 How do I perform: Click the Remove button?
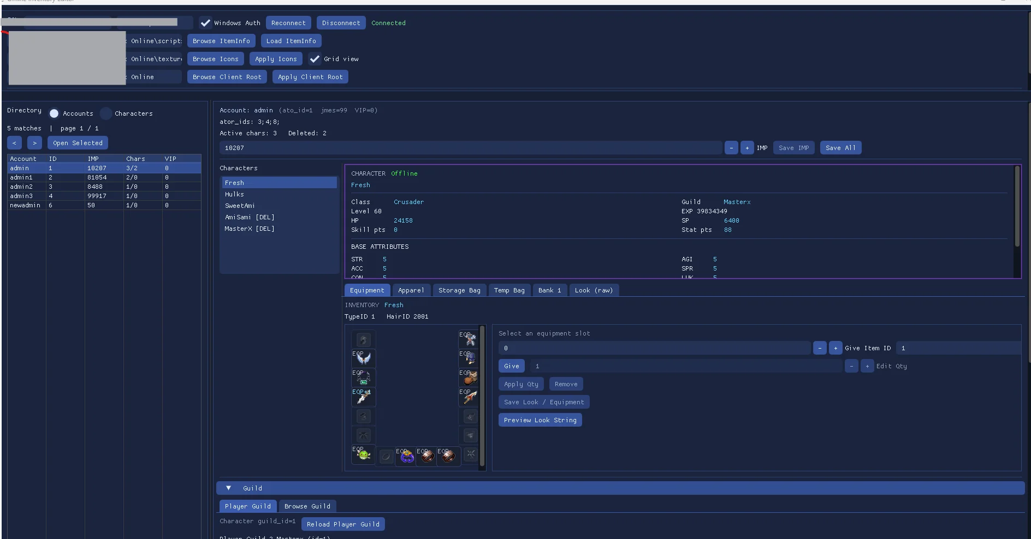[566, 384]
